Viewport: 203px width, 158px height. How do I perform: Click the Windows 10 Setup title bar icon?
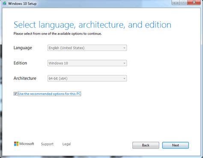[x=4, y=3]
